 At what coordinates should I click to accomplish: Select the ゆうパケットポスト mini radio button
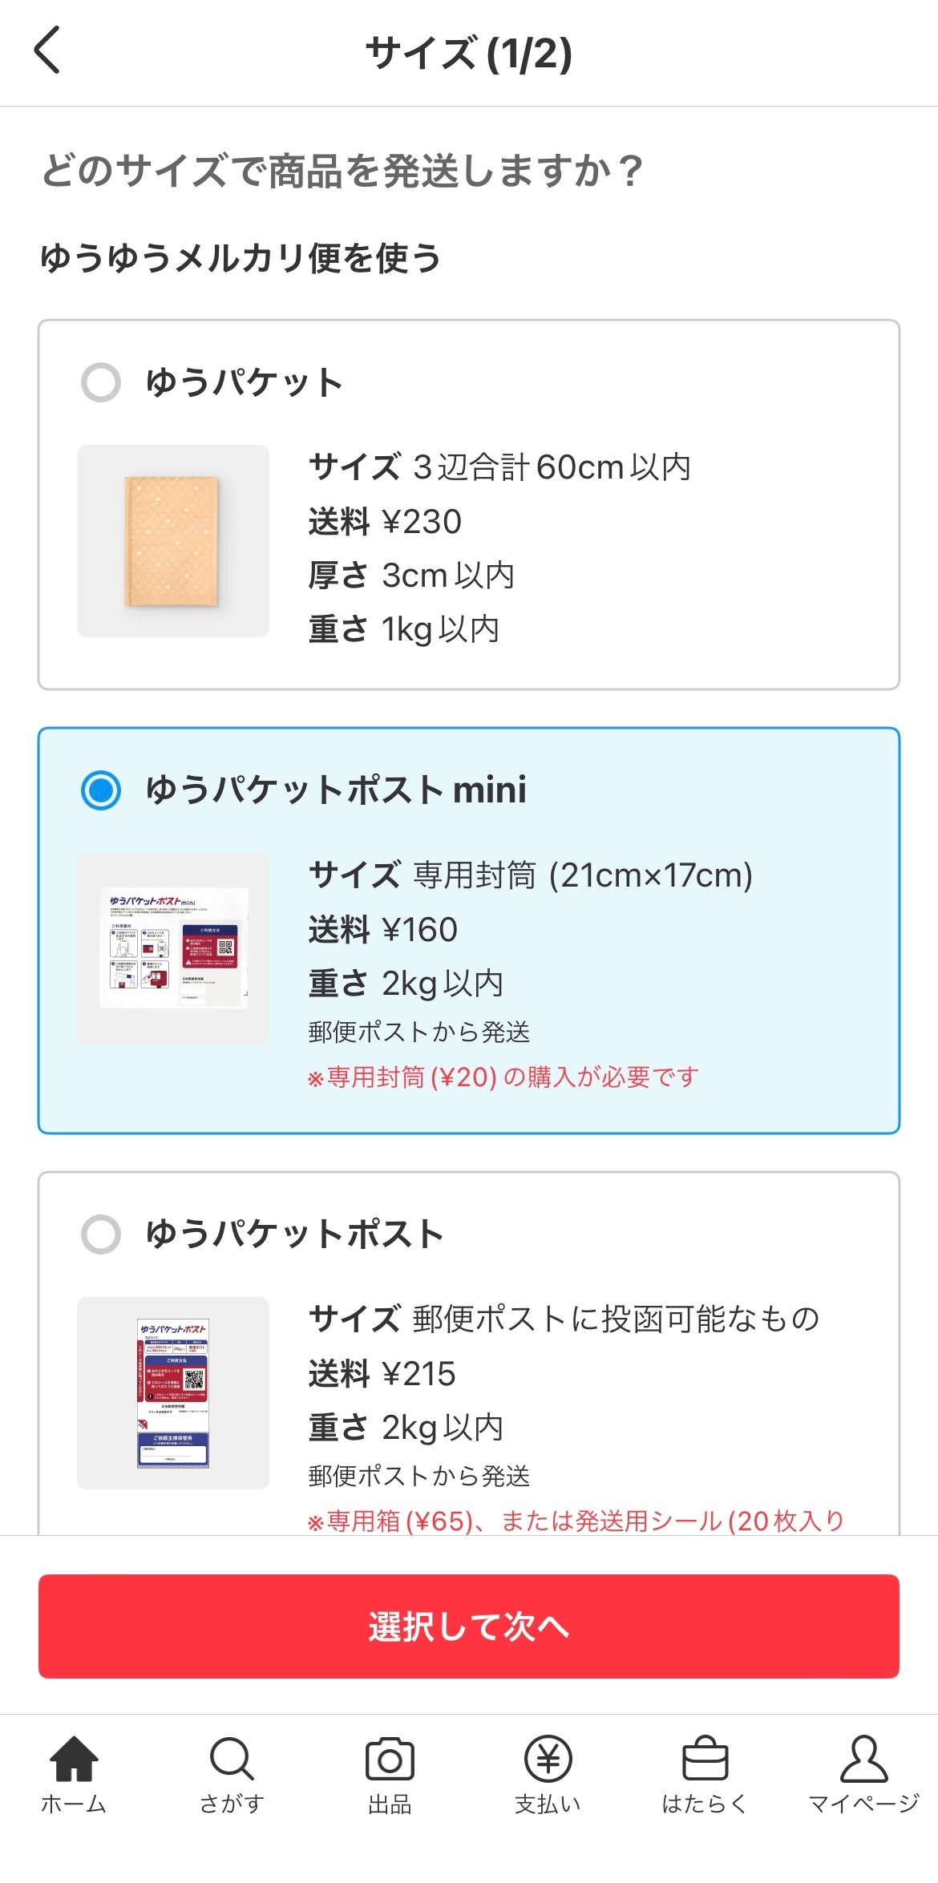pyautogui.click(x=101, y=790)
